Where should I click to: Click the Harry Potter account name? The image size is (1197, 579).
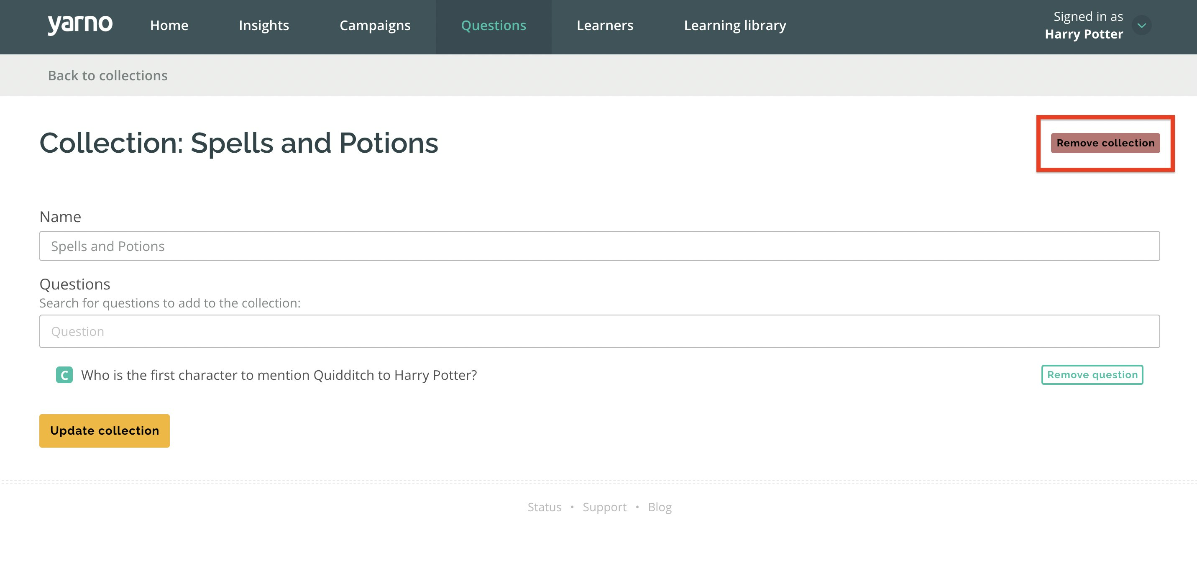(x=1084, y=34)
